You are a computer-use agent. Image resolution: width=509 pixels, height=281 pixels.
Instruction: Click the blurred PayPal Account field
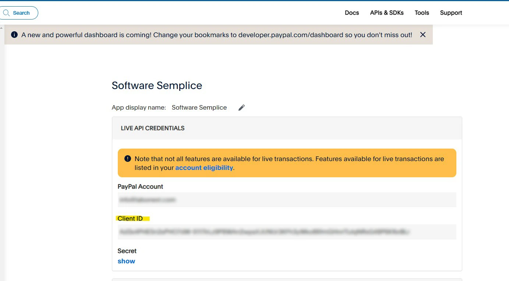[x=287, y=200]
